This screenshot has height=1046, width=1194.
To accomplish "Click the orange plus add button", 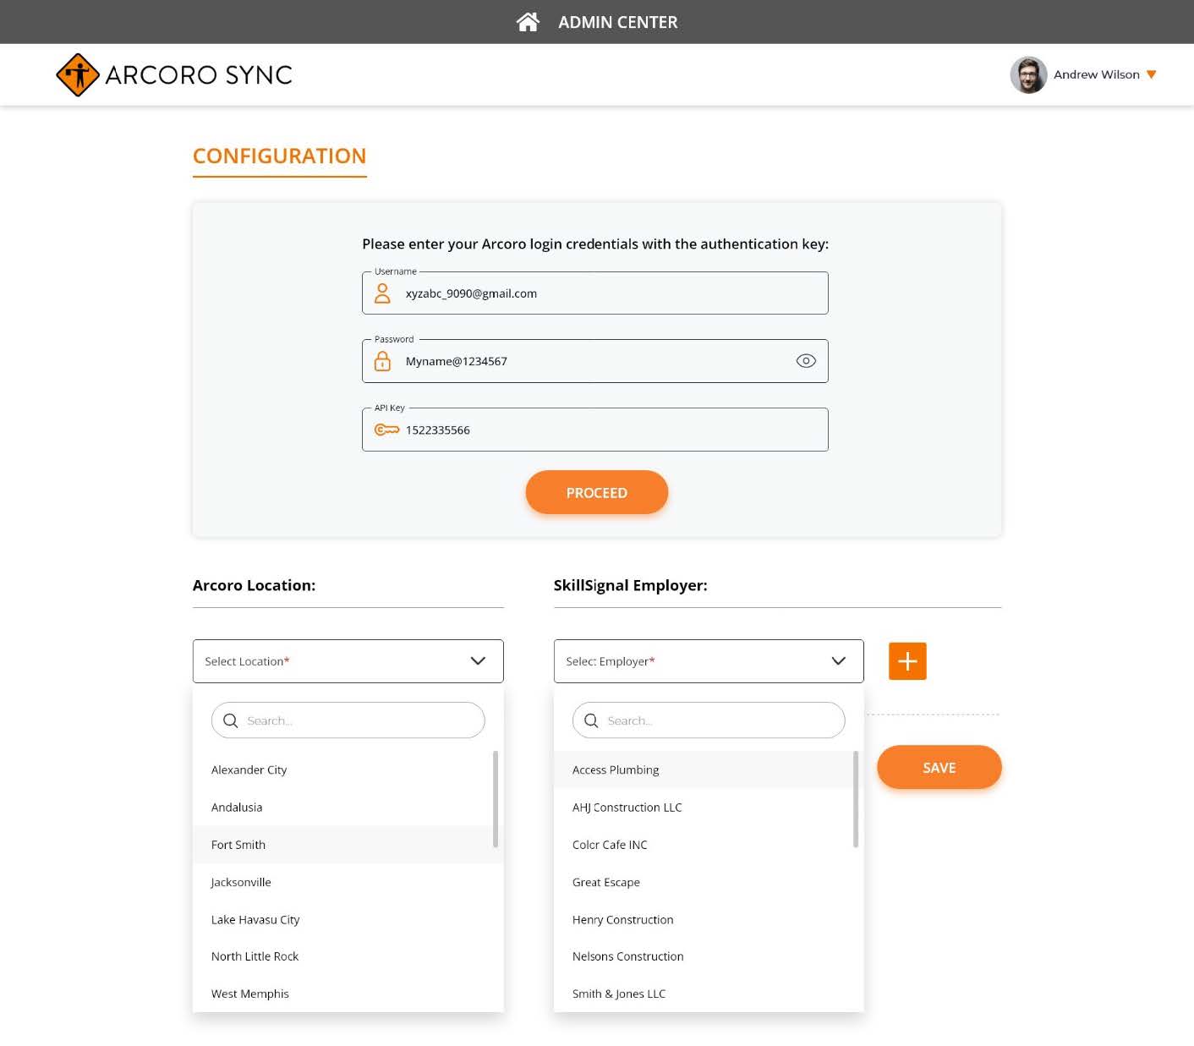I will [x=907, y=661].
